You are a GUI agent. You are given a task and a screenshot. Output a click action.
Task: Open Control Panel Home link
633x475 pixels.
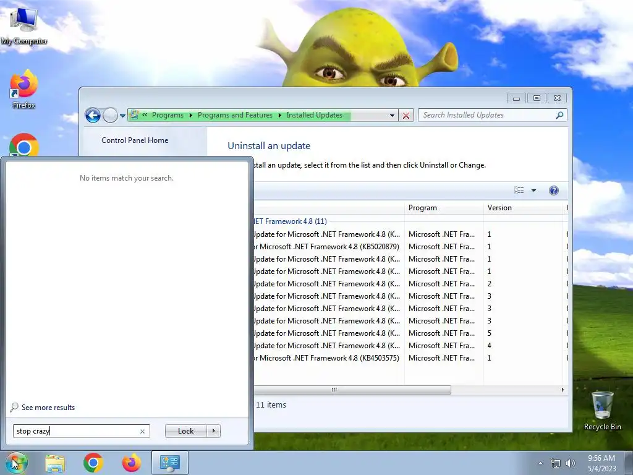[135, 140]
